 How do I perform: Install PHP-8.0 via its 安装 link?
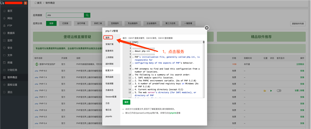[x=302, y=71]
